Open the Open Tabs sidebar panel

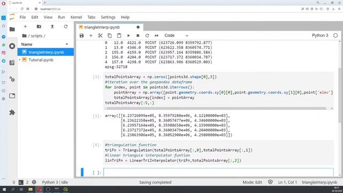[x=12, y=96]
